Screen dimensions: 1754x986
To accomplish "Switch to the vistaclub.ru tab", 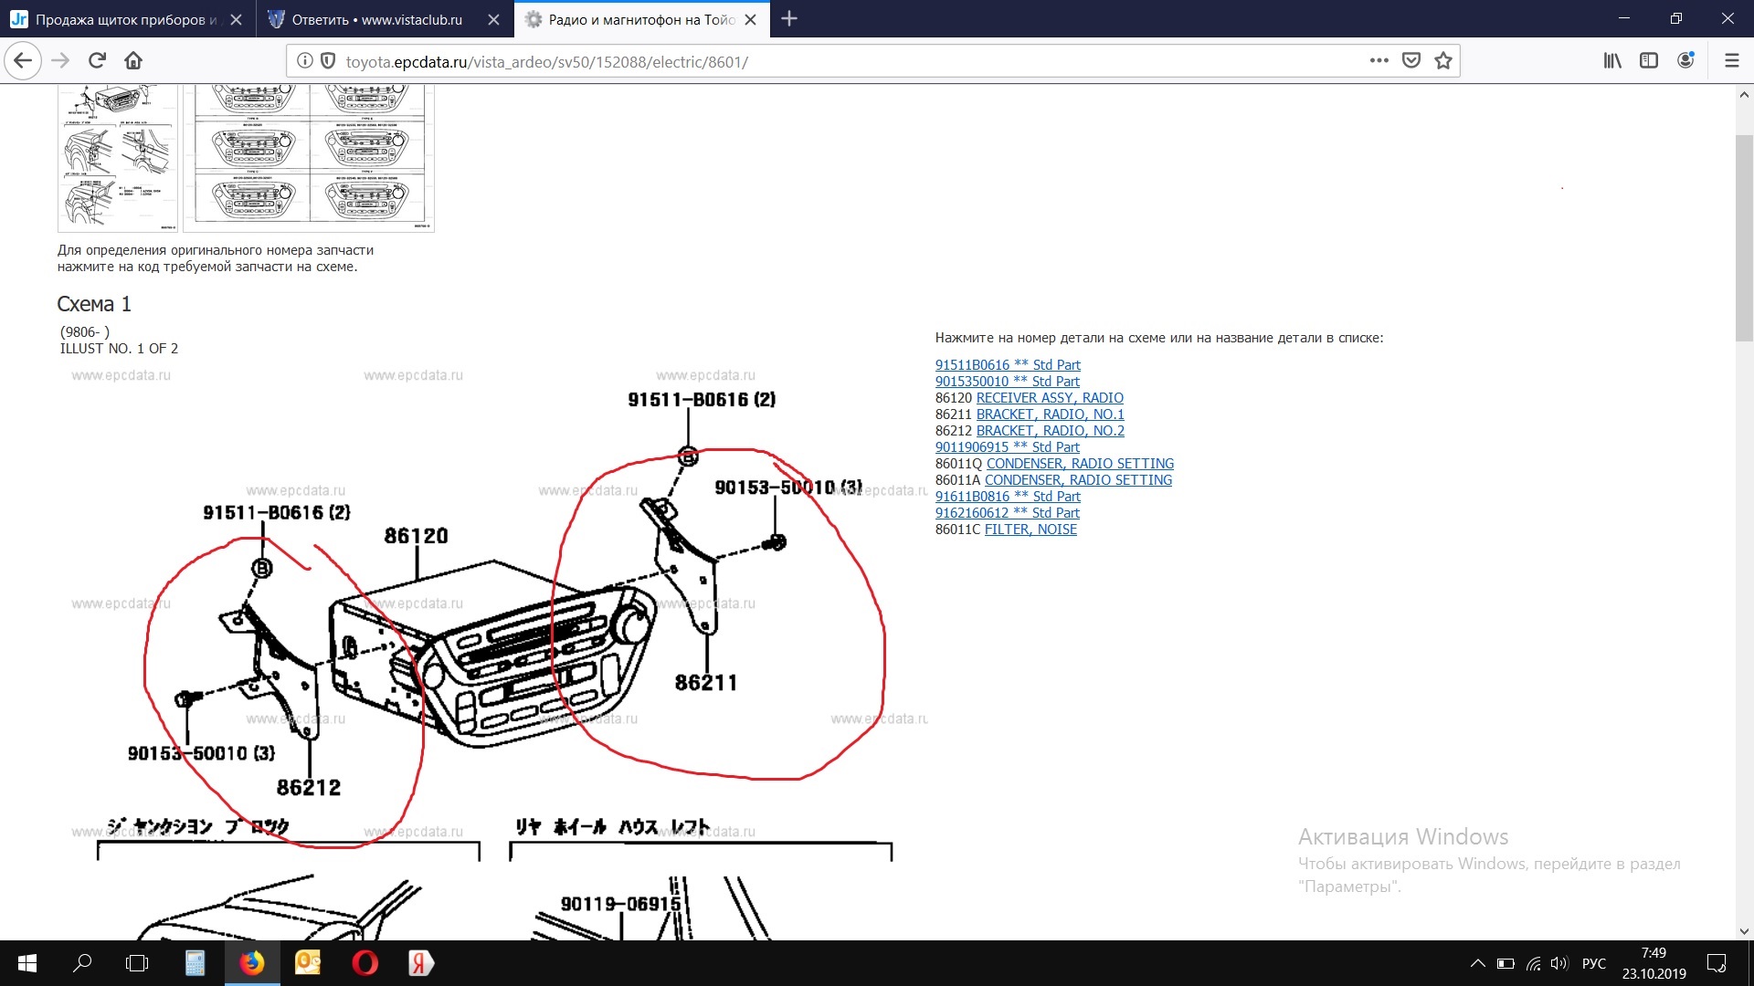I will (x=376, y=19).
